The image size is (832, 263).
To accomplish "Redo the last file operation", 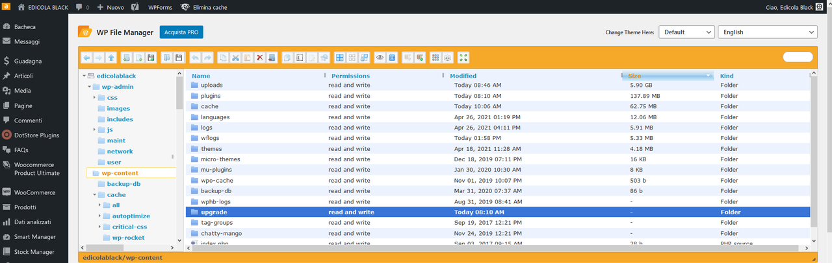I will coord(207,57).
